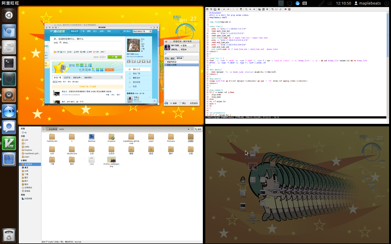391x244 pixels.
Task: Open the online status dropdown in AliWangWang window
Action: tap(187, 46)
